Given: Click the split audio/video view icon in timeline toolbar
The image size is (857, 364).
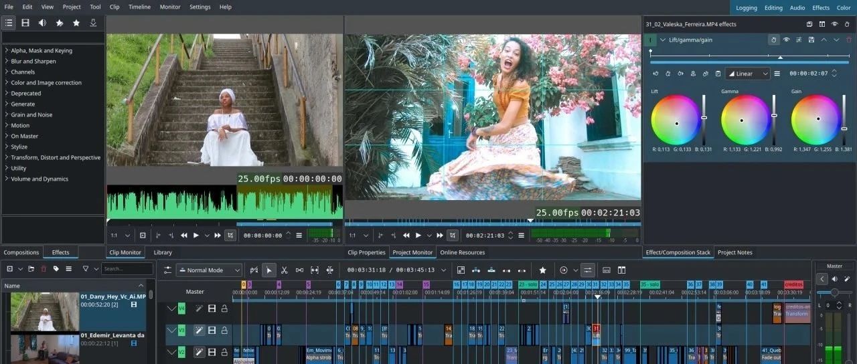Looking at the screenshot, I should coord(622,270).
